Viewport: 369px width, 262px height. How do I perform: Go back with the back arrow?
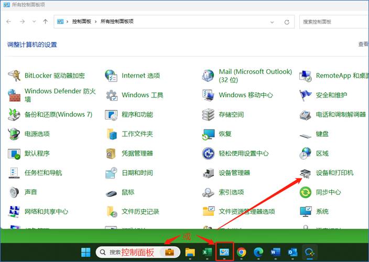click(x=9, y=21)
